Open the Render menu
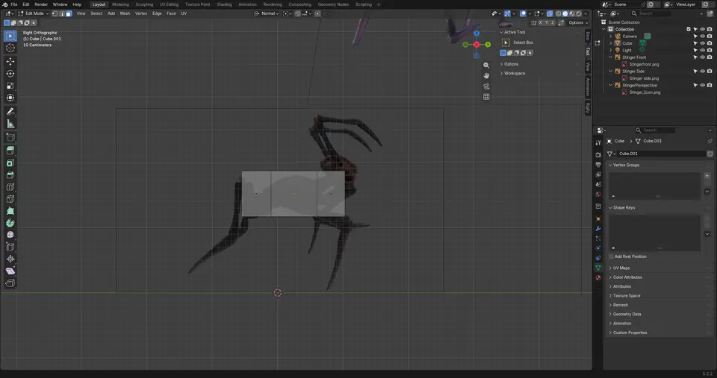The width and height of the screenshot is (717, 378). pos(41,4)
